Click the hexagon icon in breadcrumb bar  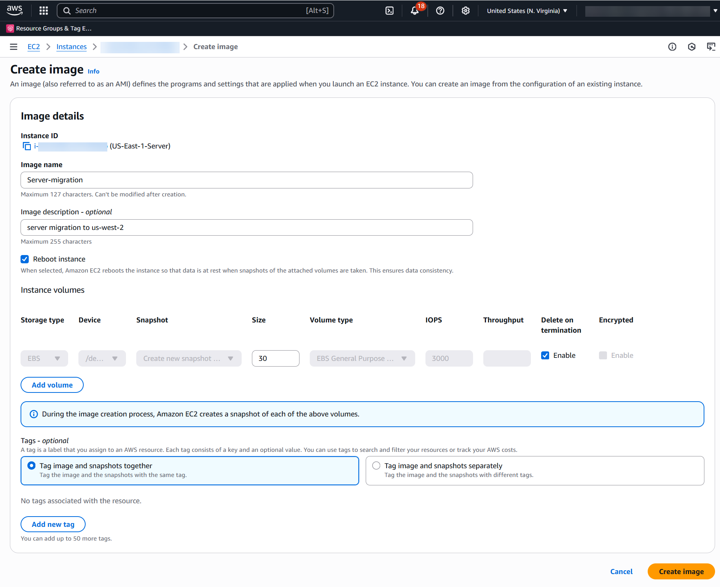click(692, 47)
